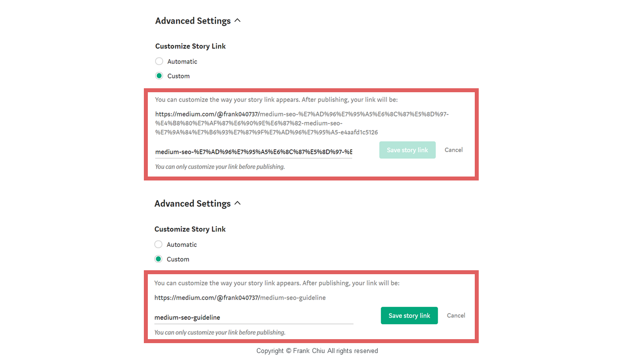635x357 pixels.
Task: Cancel beside the faded Save story link button
Action: (x=453, y=150)
